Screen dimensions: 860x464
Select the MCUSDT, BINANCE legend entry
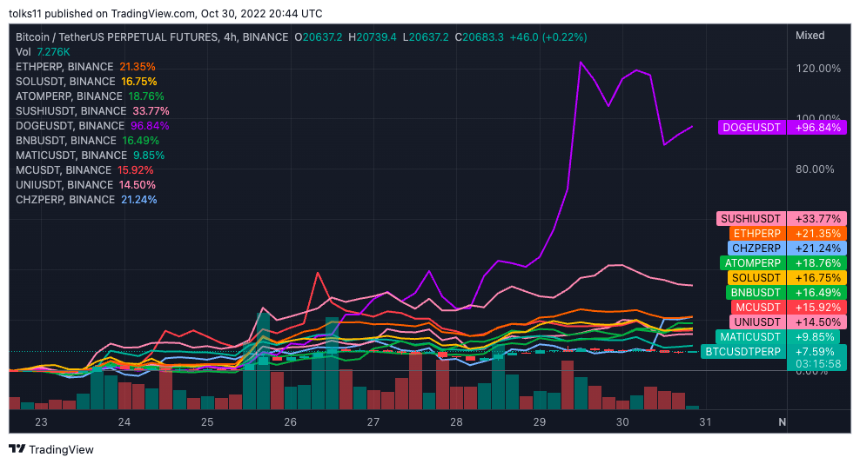click(x=84, y=170)
